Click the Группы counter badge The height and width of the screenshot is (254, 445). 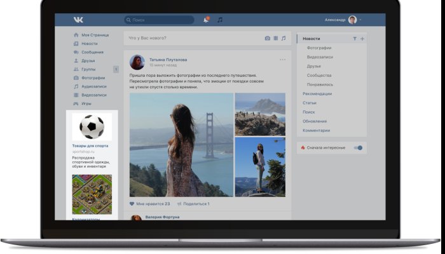coord(116,69)
